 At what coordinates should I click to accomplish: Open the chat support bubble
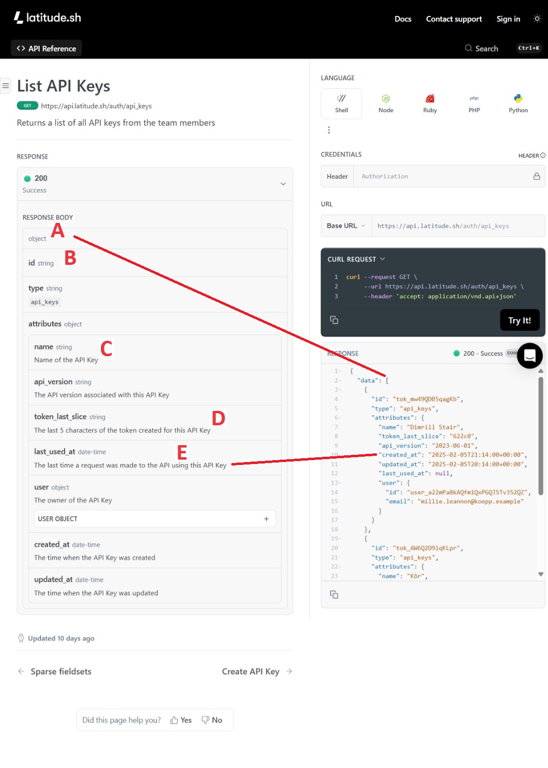pyautogui.click(x=530, y=356)
